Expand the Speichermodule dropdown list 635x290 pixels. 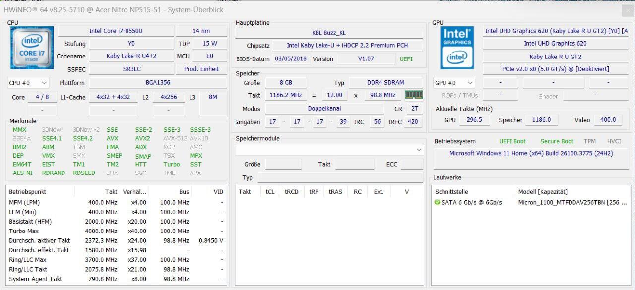click(419, 149)
